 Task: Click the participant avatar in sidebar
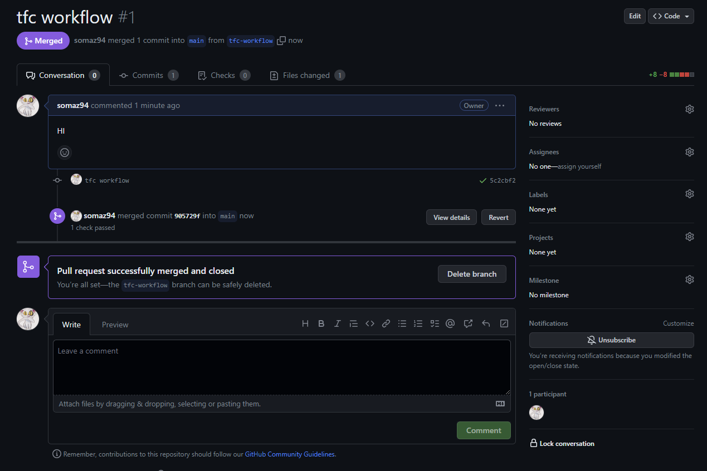pos(537,413)
